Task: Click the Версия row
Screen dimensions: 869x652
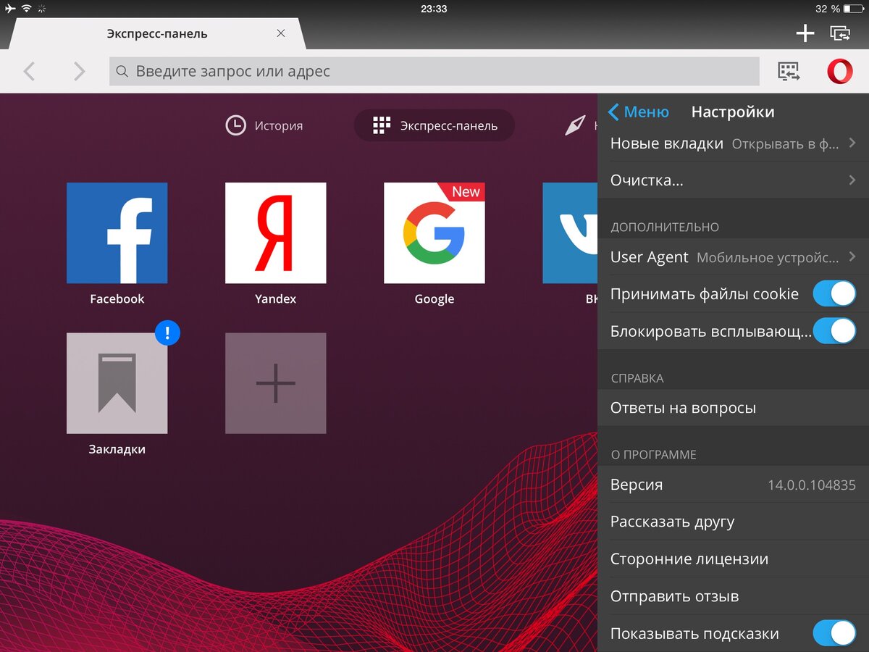Action: click(733, 485)
